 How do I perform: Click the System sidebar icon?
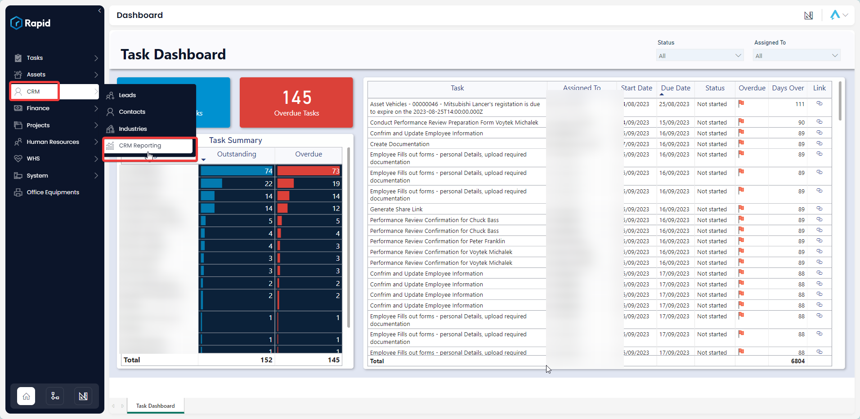click(18, 176)
